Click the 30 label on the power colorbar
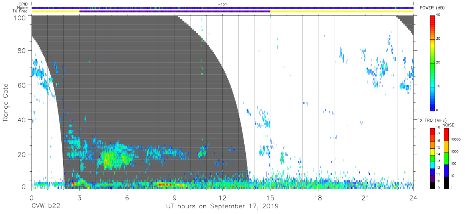This screenshot has height=214, width=465. pyautogui.click(x=438, y=38)
